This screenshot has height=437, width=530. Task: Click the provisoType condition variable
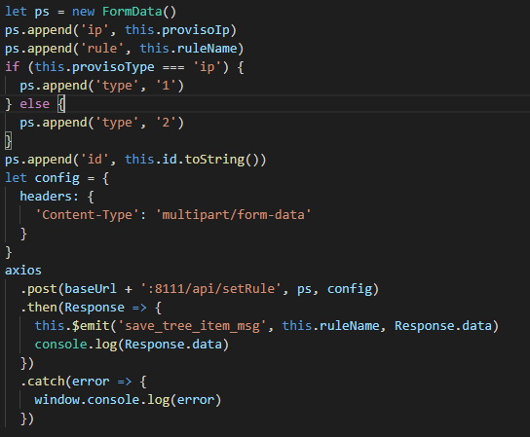113,67
